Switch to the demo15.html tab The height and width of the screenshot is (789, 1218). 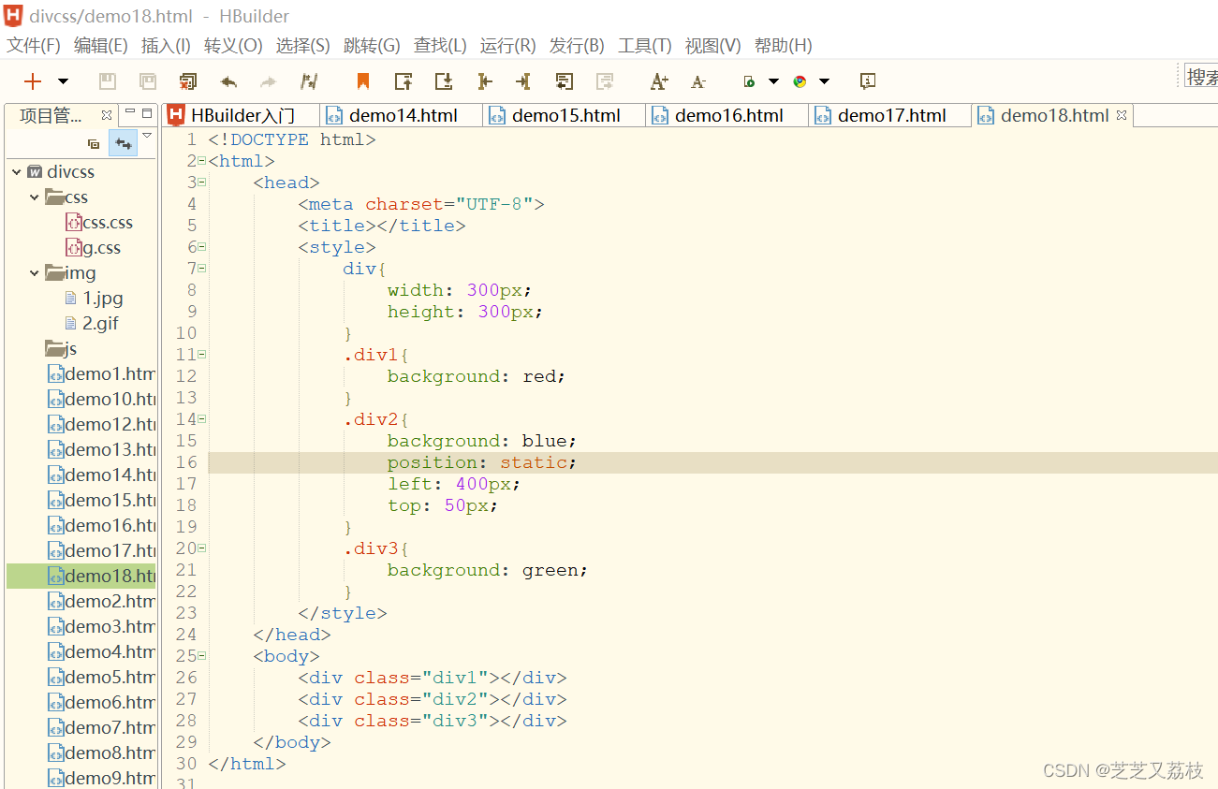click(x=565, y=115)
